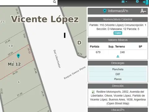Click the Descargas header
149x112 pixels.
click(x=118, y=63)
